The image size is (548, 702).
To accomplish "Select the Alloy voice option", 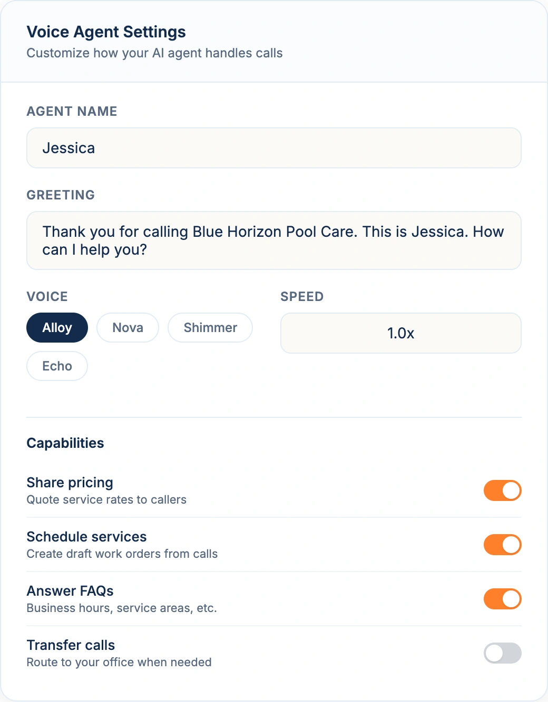I will 57,328.
